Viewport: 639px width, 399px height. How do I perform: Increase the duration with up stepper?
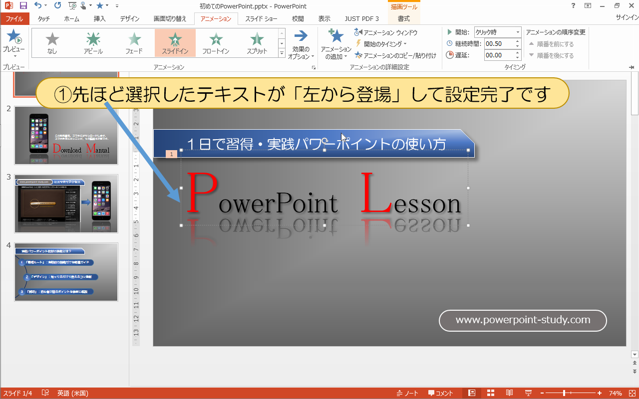518,41
